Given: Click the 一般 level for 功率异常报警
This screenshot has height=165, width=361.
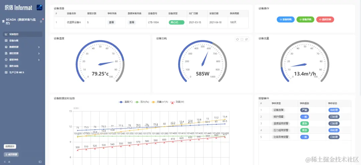Looking at the screenshot, I should (x=305, y=137).
